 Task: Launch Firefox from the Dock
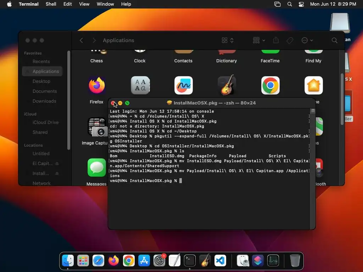(114, 260)
